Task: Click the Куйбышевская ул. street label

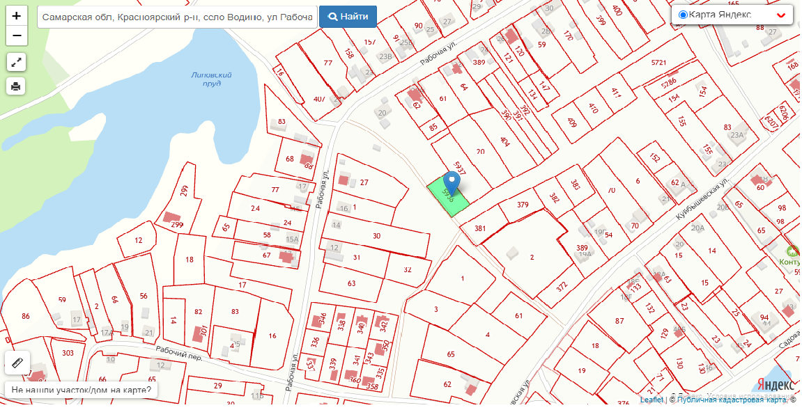Action: pyautogui.click(x=703, y=199)
